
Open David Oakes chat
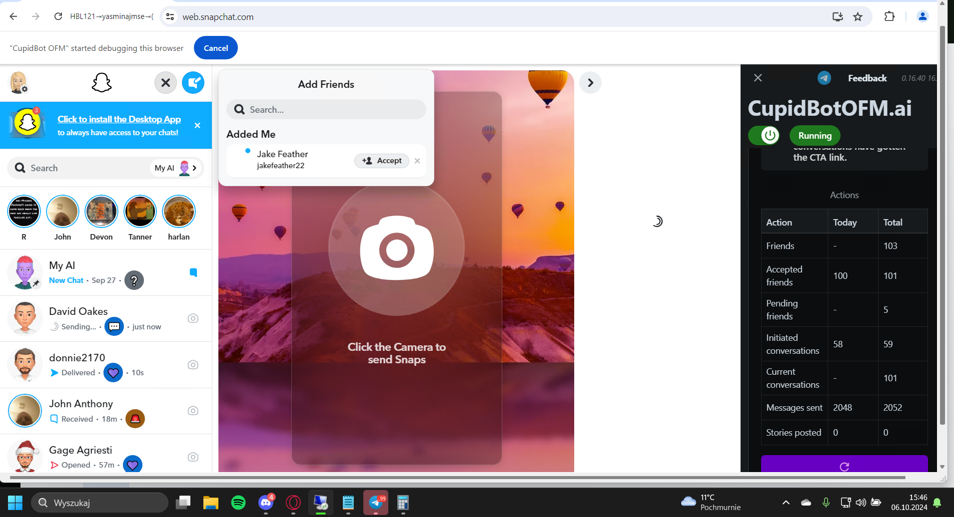[106, 318]
